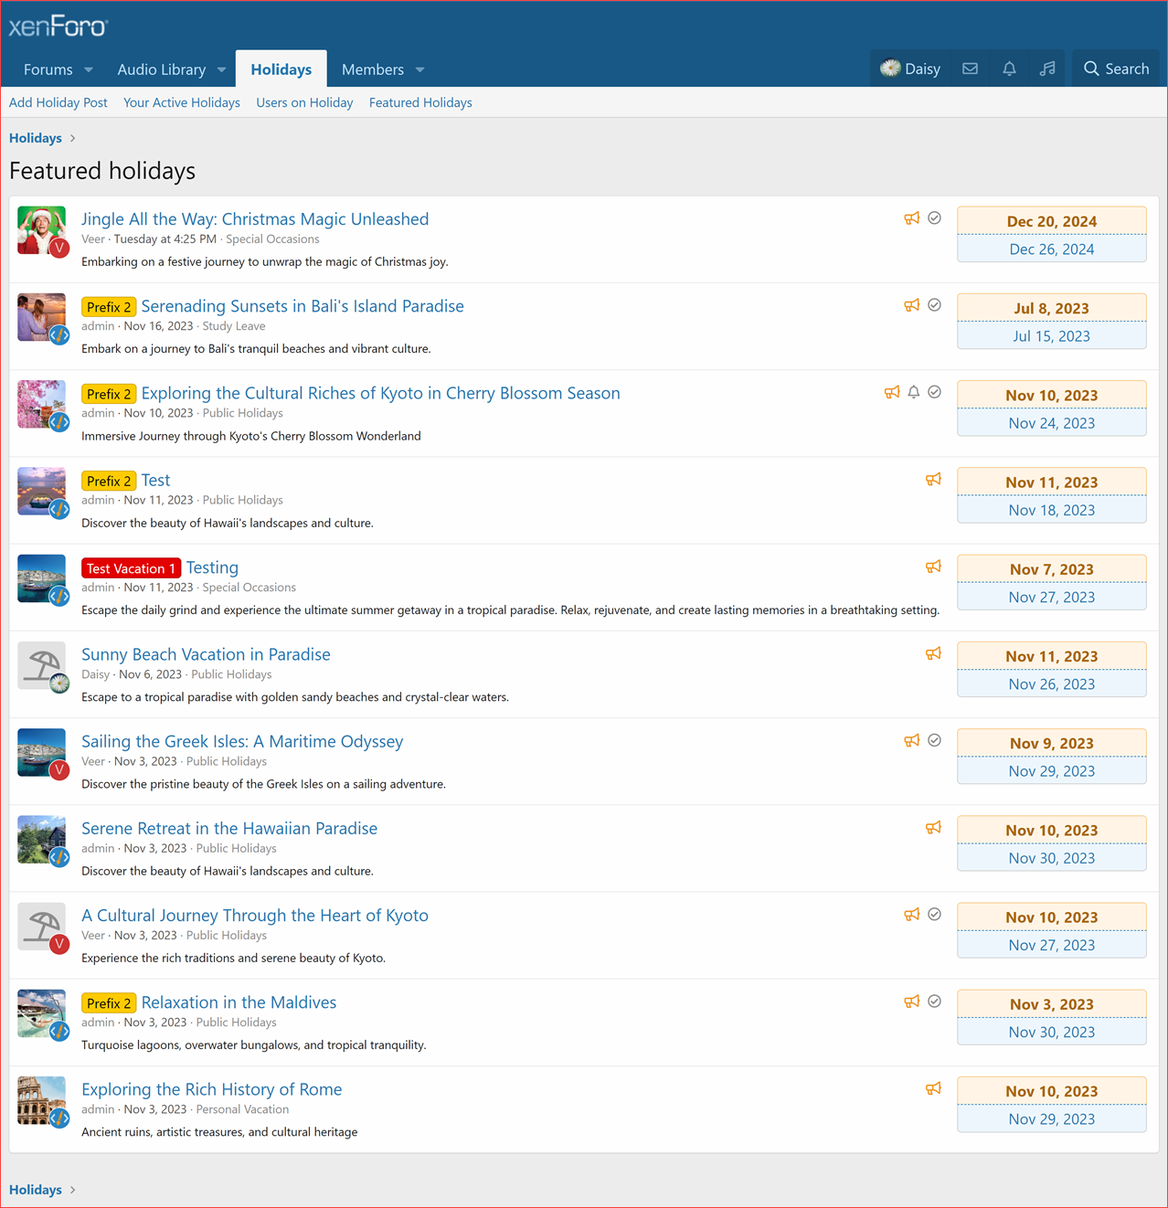Viewport: 1168px width, 1208px height.
Task: Open Daisy's profile avatar in the header
Action: [889, 68]
